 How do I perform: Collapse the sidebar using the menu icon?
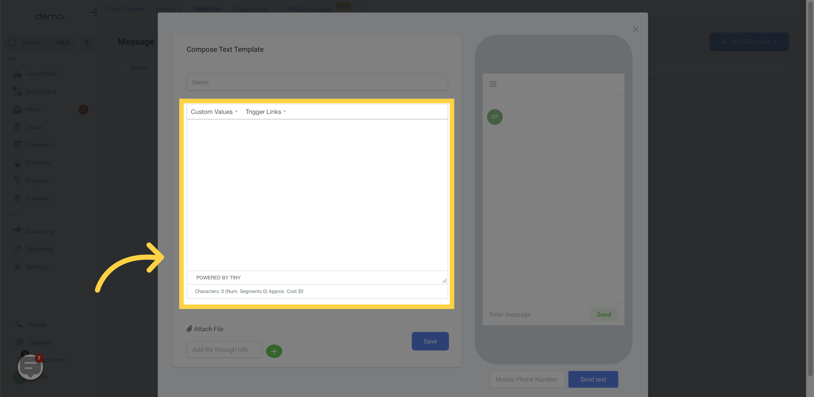(94, 12)
